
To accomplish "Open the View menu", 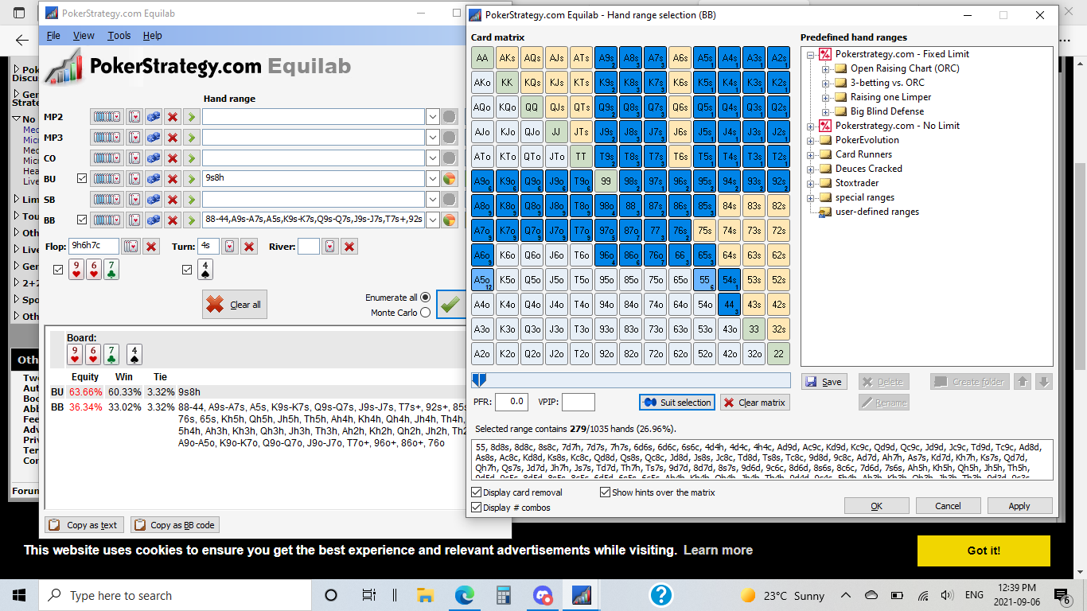I will point(84,36).
